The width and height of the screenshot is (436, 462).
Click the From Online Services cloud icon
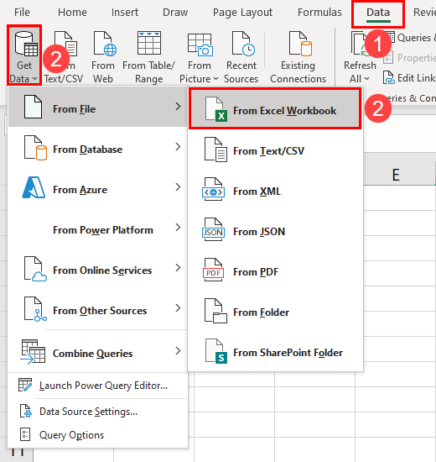point(35,269)
